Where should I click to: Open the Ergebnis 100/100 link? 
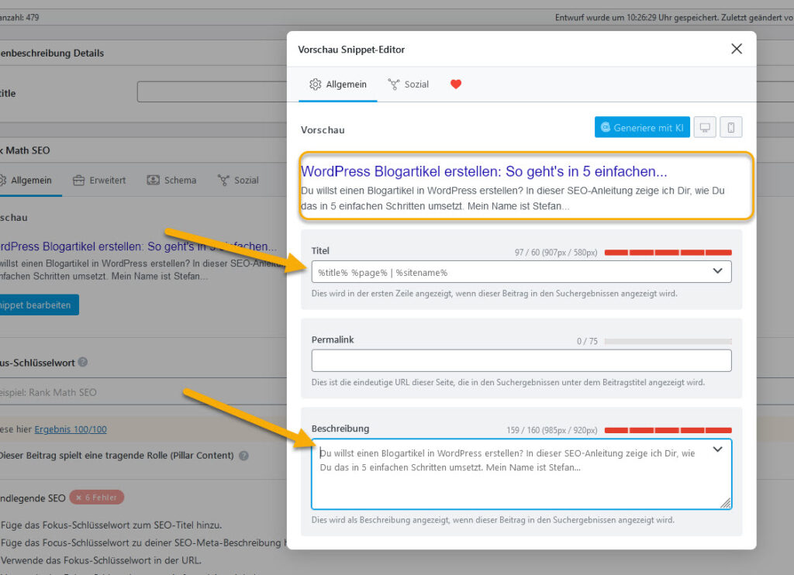coord(71,429)
